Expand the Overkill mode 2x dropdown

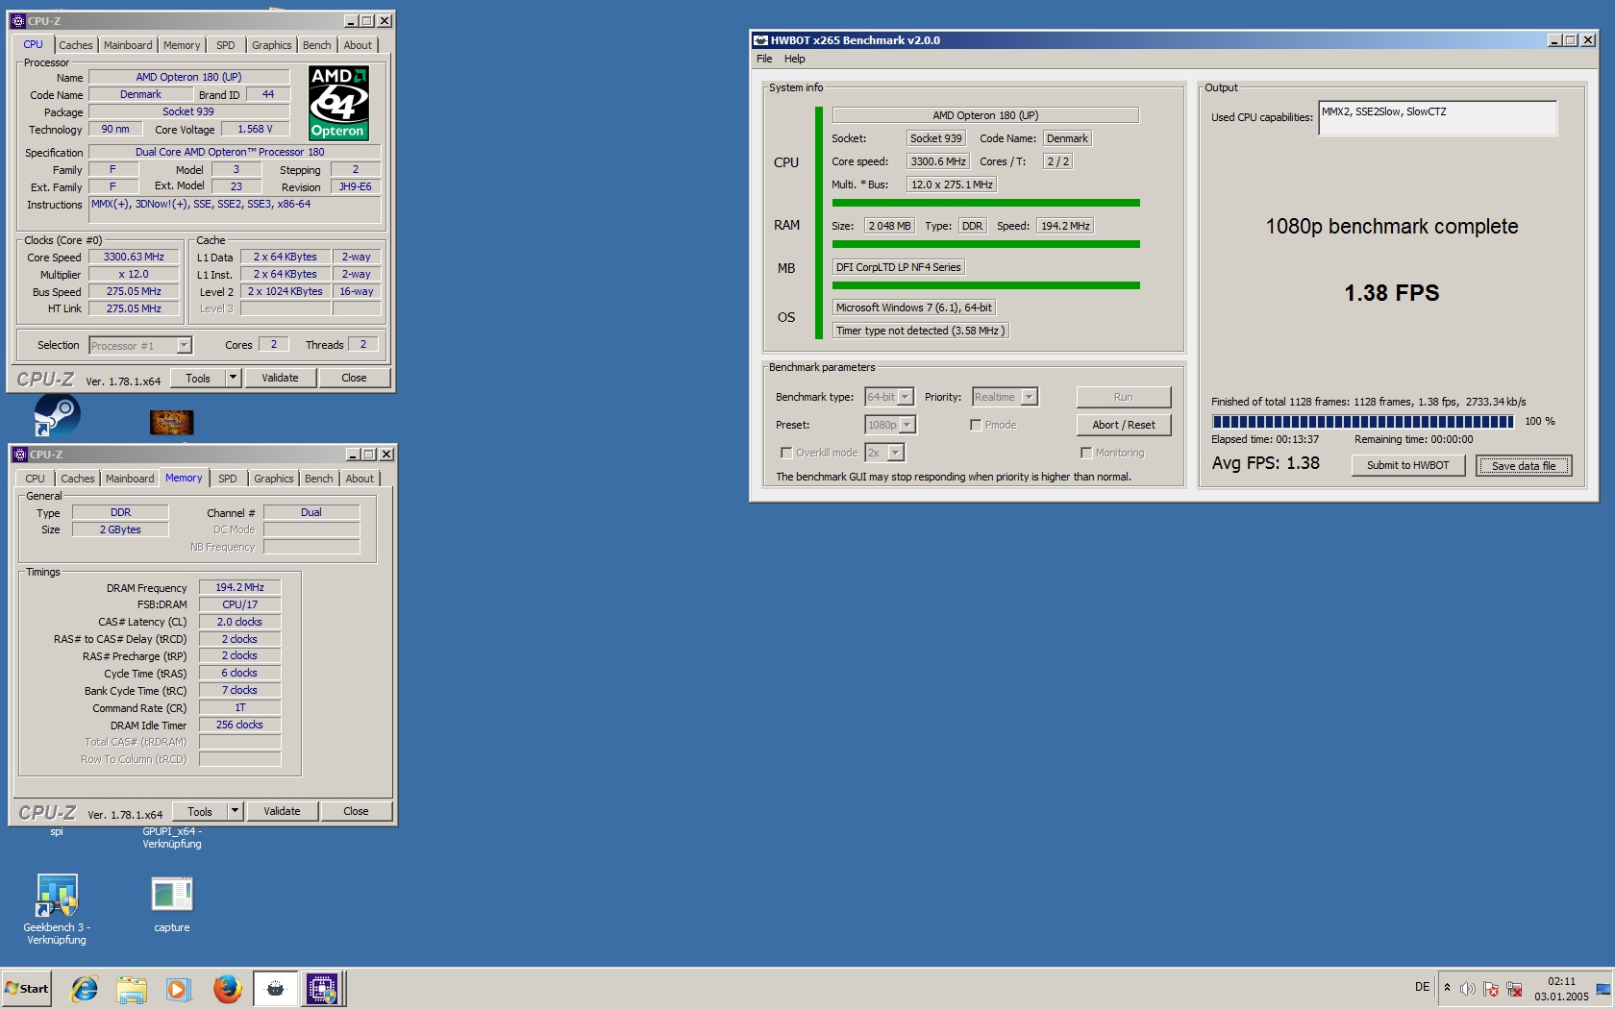[896, 453]
